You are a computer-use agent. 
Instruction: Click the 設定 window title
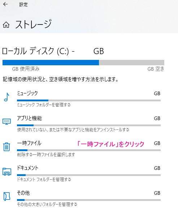[x=23, y=5]
